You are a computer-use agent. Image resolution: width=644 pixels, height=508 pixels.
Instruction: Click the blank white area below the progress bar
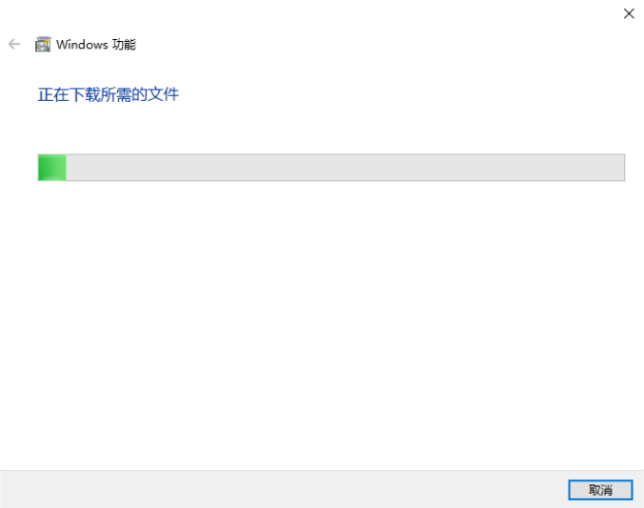coord(322,325)
